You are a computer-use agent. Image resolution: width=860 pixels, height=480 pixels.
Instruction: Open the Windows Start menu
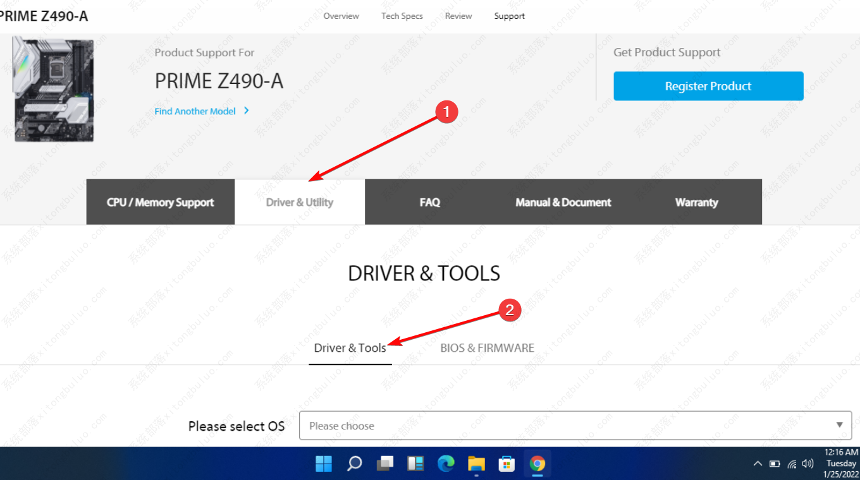coord(324,464)
